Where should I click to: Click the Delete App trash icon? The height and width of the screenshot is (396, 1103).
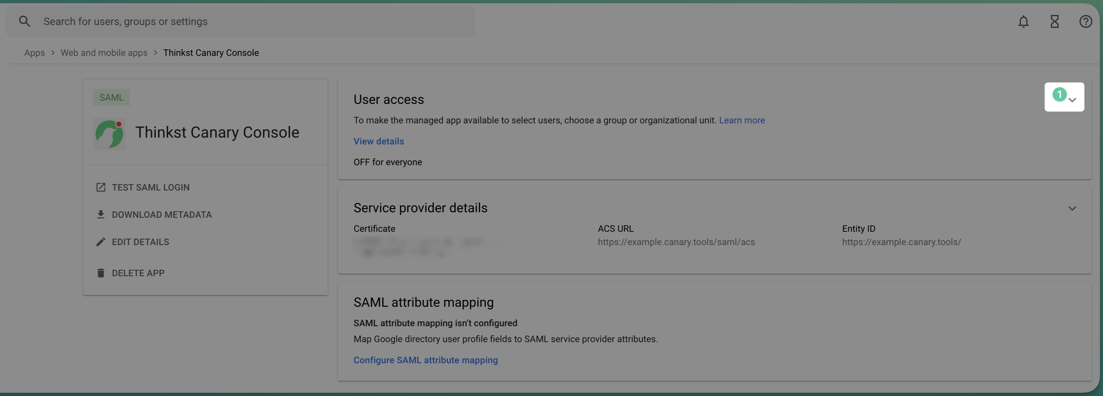tap(101, 273)
